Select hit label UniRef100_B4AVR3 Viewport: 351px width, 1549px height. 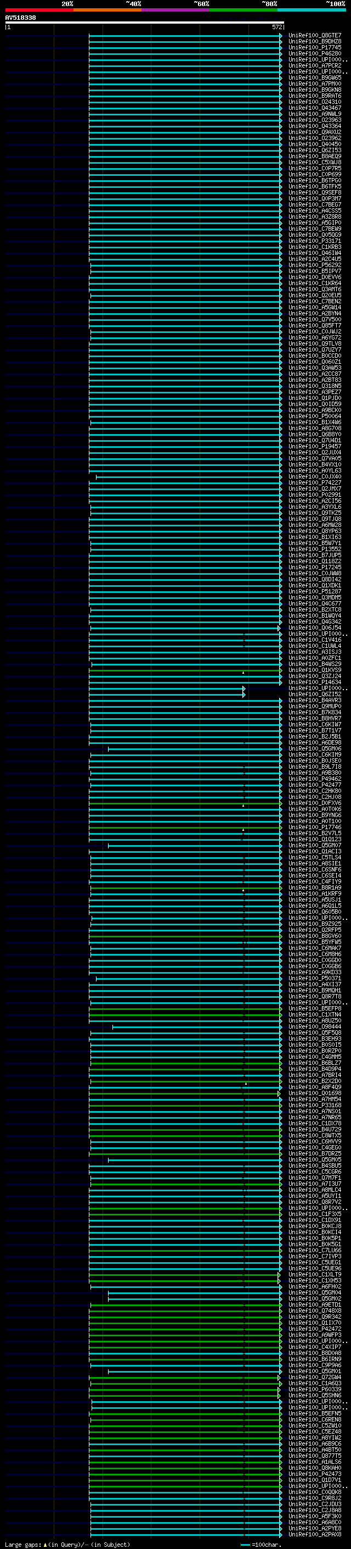pyautogui.click(x=315, y=700)
